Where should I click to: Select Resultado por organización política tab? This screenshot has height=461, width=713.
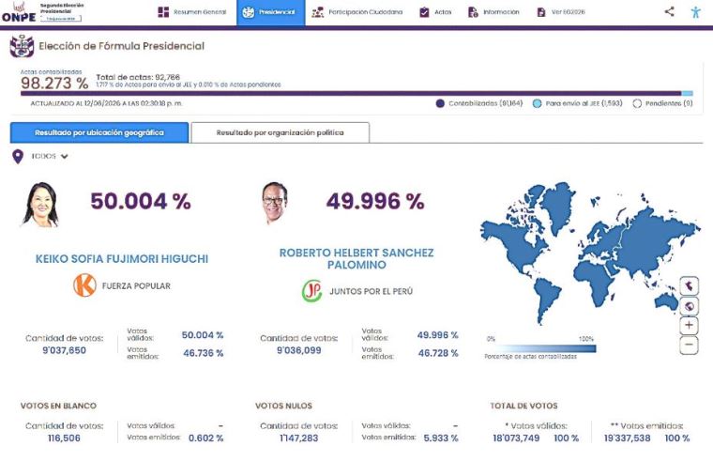[281, 132]
